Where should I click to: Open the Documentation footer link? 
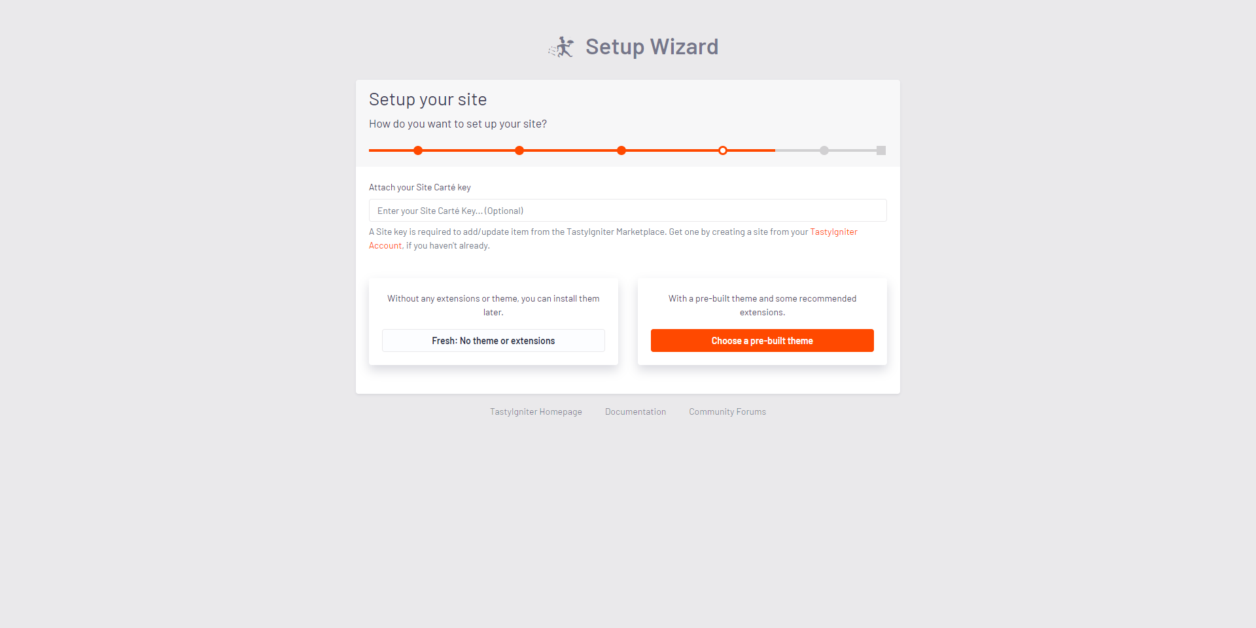click(635, 412)
